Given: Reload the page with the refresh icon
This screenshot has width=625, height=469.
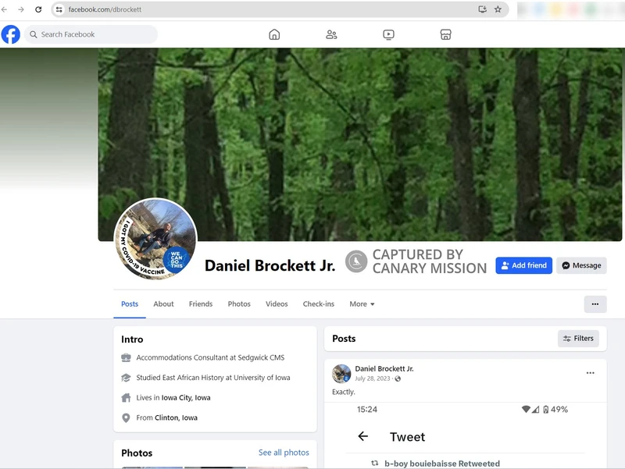Looking at the screenshot, I should click(x=38, y=9).
